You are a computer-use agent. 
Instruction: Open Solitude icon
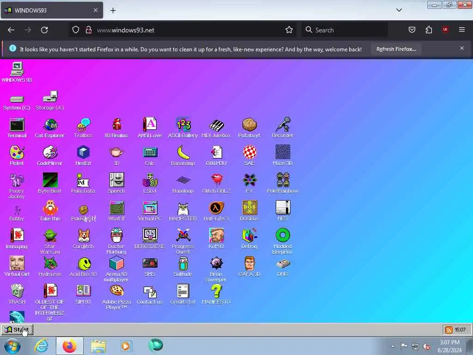(x=183, y=267)
